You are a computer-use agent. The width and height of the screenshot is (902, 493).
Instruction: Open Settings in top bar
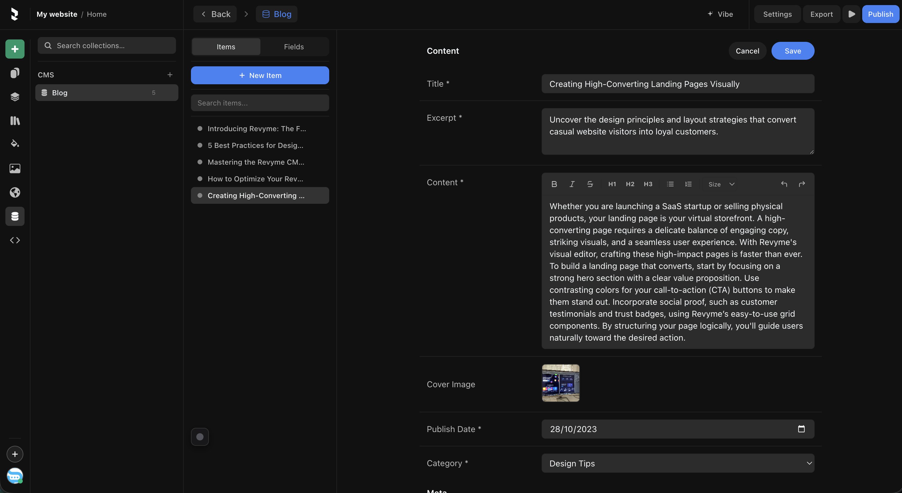point(777,14)
